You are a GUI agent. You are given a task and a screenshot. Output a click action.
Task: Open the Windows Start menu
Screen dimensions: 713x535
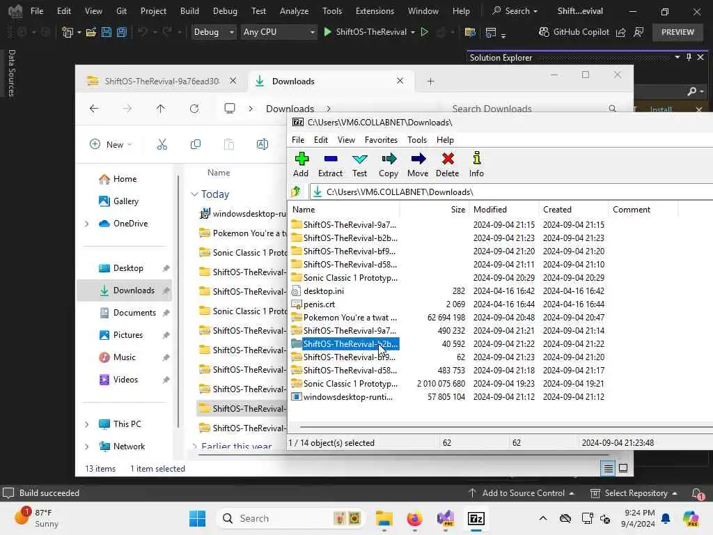(197, 518)
